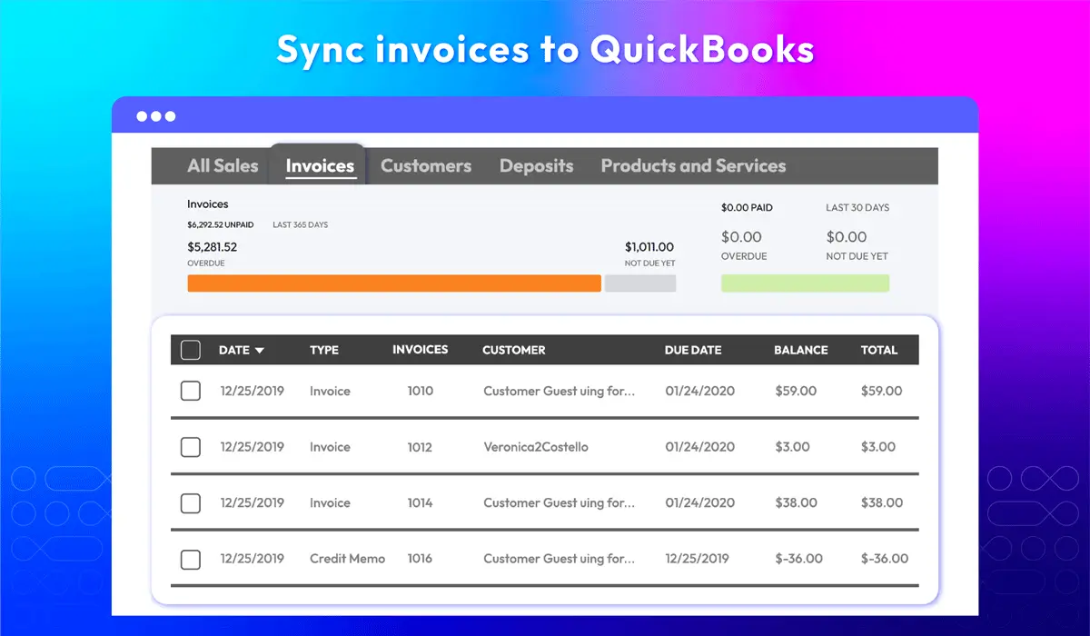Click the green paid bar
1090x636 pixels.
point(805,283)
